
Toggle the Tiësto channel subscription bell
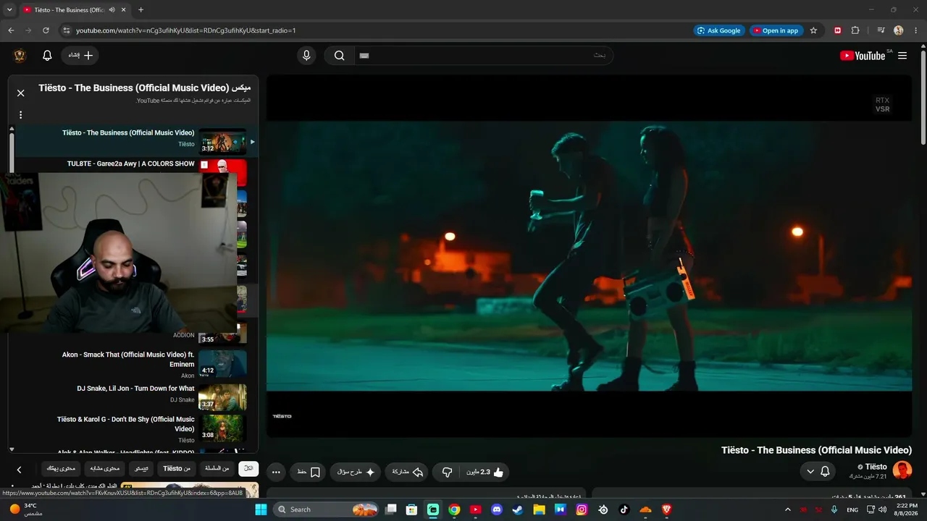pos(818,472)
